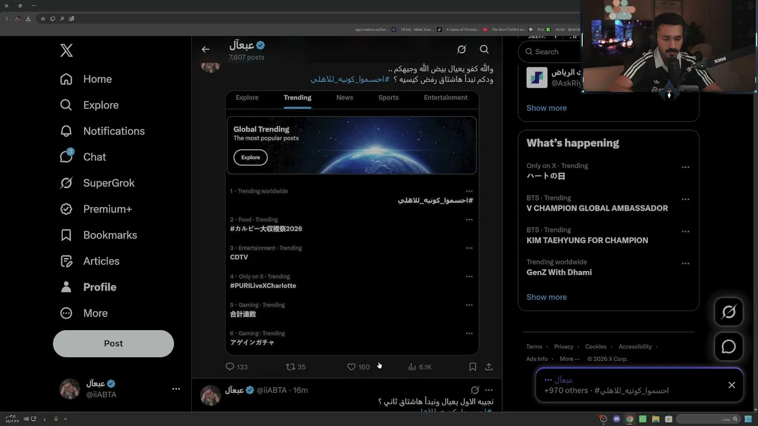Open the Terms footer link
This screenshot has height=426, width=758.
click(534, 347)
